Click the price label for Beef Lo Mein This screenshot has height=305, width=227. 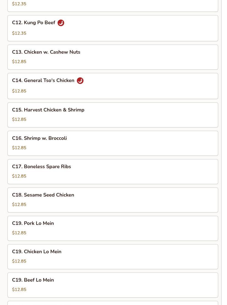[19, 290]
